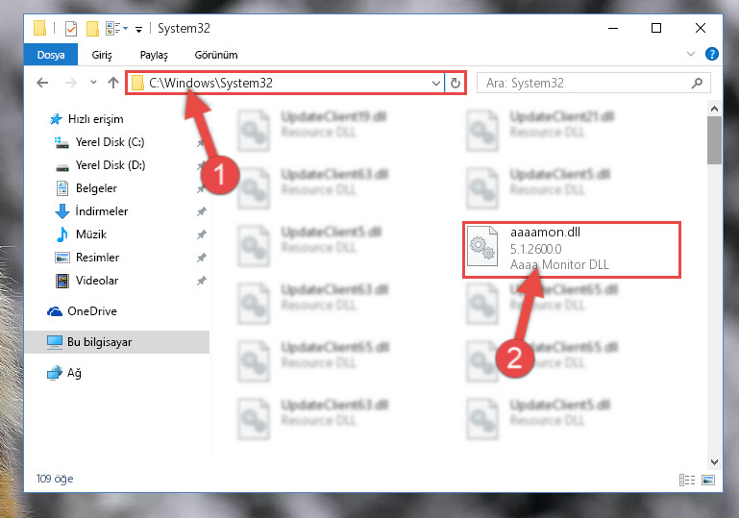
Task: Click the New folder icon in title bar
Action: click(92, 29)
